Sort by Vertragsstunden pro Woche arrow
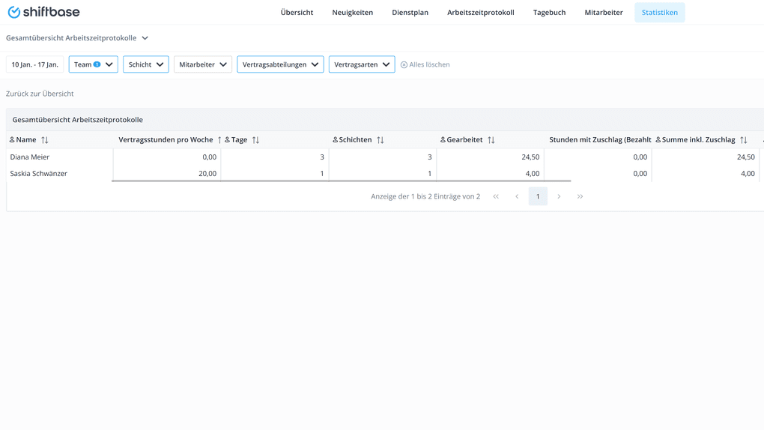The height and width of the screenshot is (430, 764). pos(219,140)
